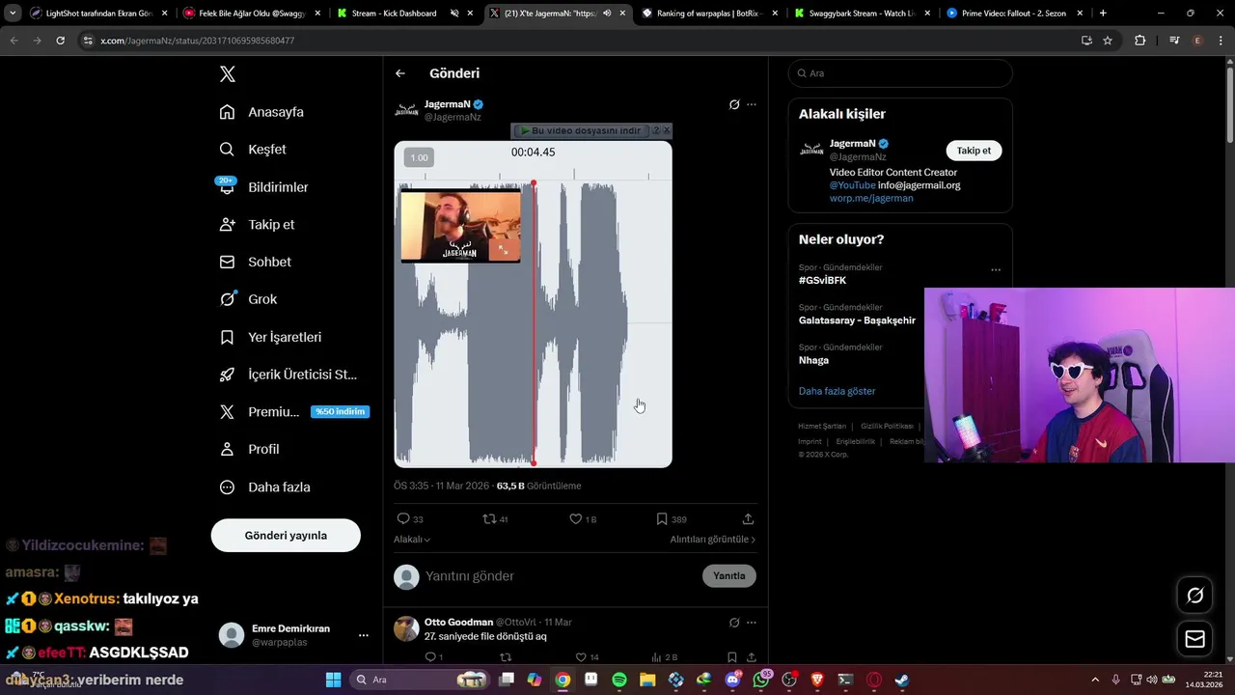Click the audio waveform video player
This screenshot has height=695, width=1235.
[533, 304]
